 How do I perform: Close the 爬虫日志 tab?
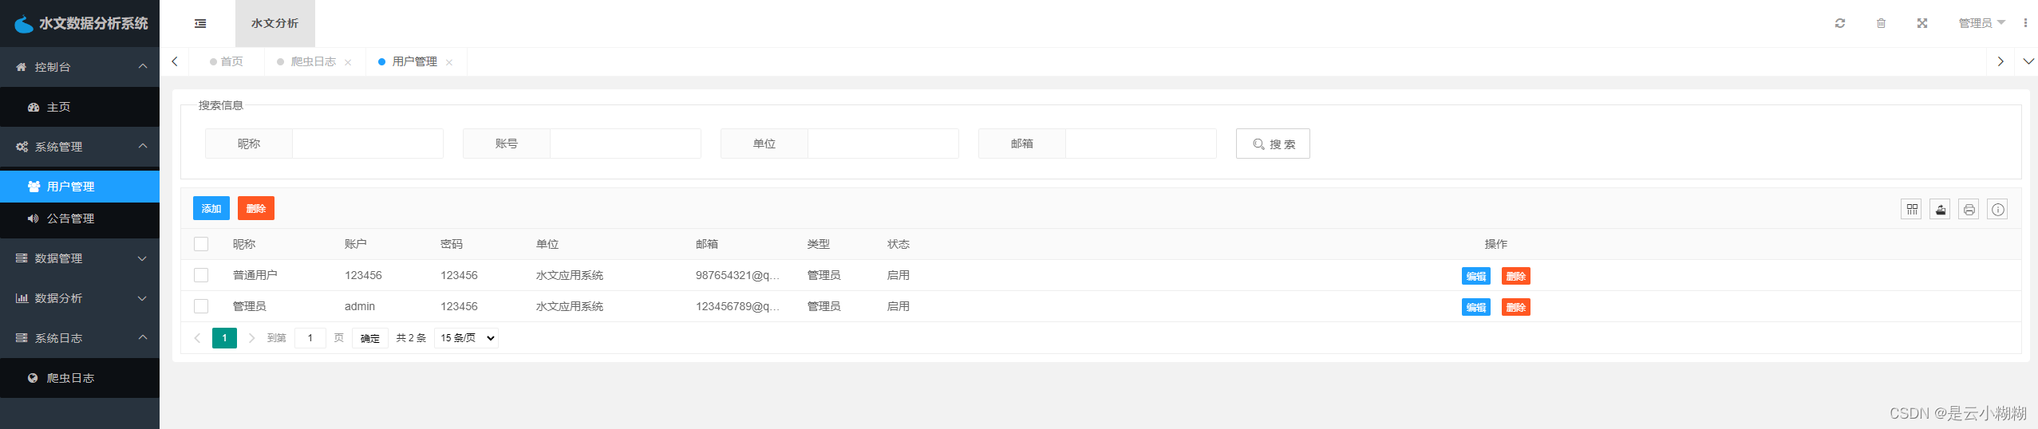[x=348, y=62]
